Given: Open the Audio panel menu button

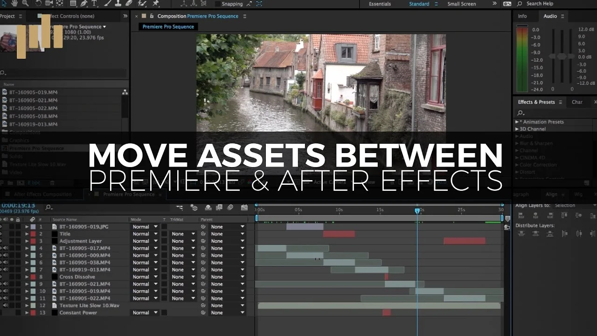Looking at the screenshot, I should [x=562, y=16].
